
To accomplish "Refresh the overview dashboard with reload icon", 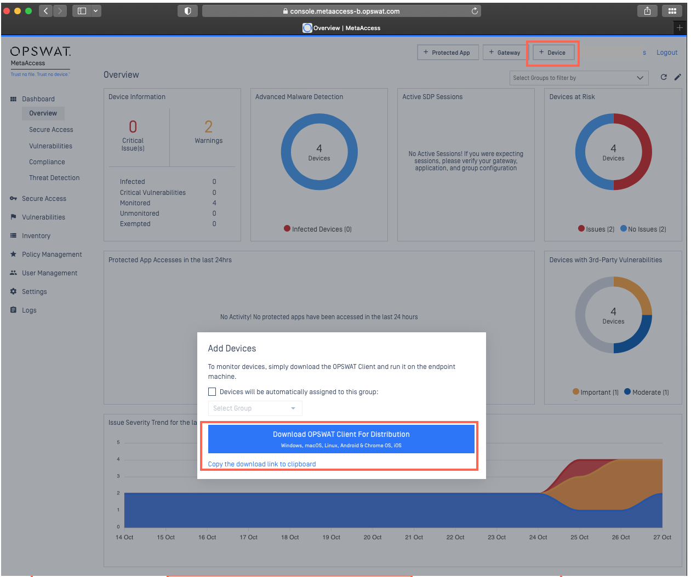I will tap(664, 77).
